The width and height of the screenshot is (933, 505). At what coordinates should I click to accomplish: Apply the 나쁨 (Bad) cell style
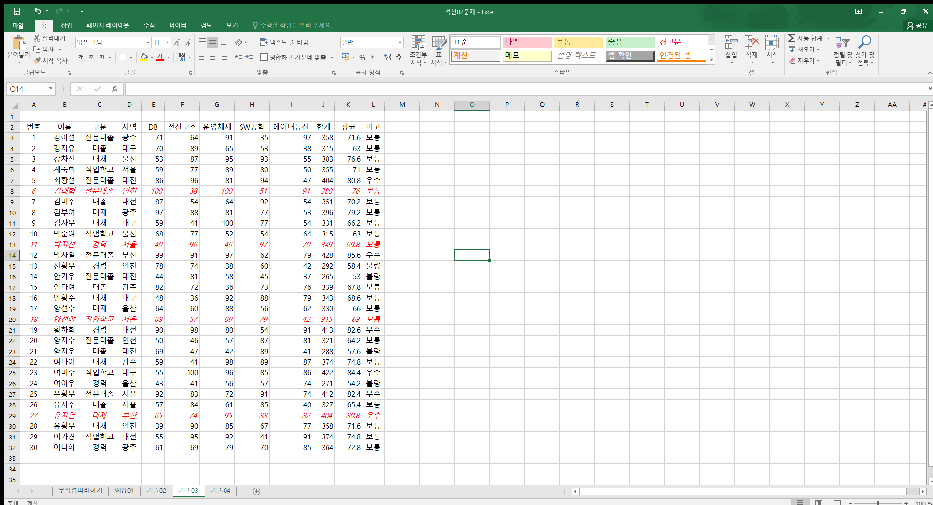pyautogui.click(x=527, y=42)
